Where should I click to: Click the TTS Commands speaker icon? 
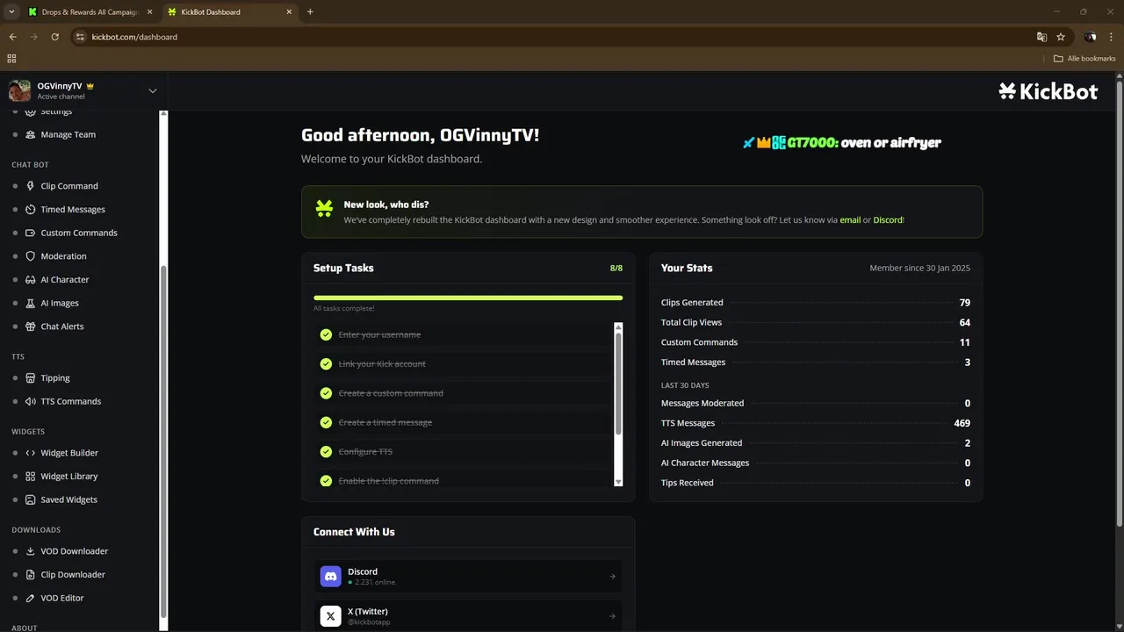31,401
